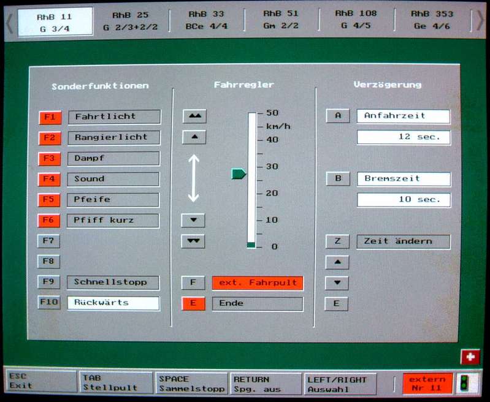Toggle F1 Fahrtlicht function
490x402 pixels.
coord(49,117)
